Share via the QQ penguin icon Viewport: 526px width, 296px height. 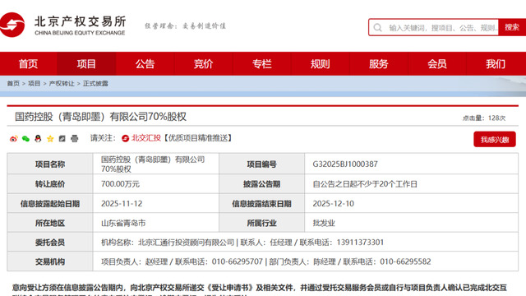(x=38, y=139)
